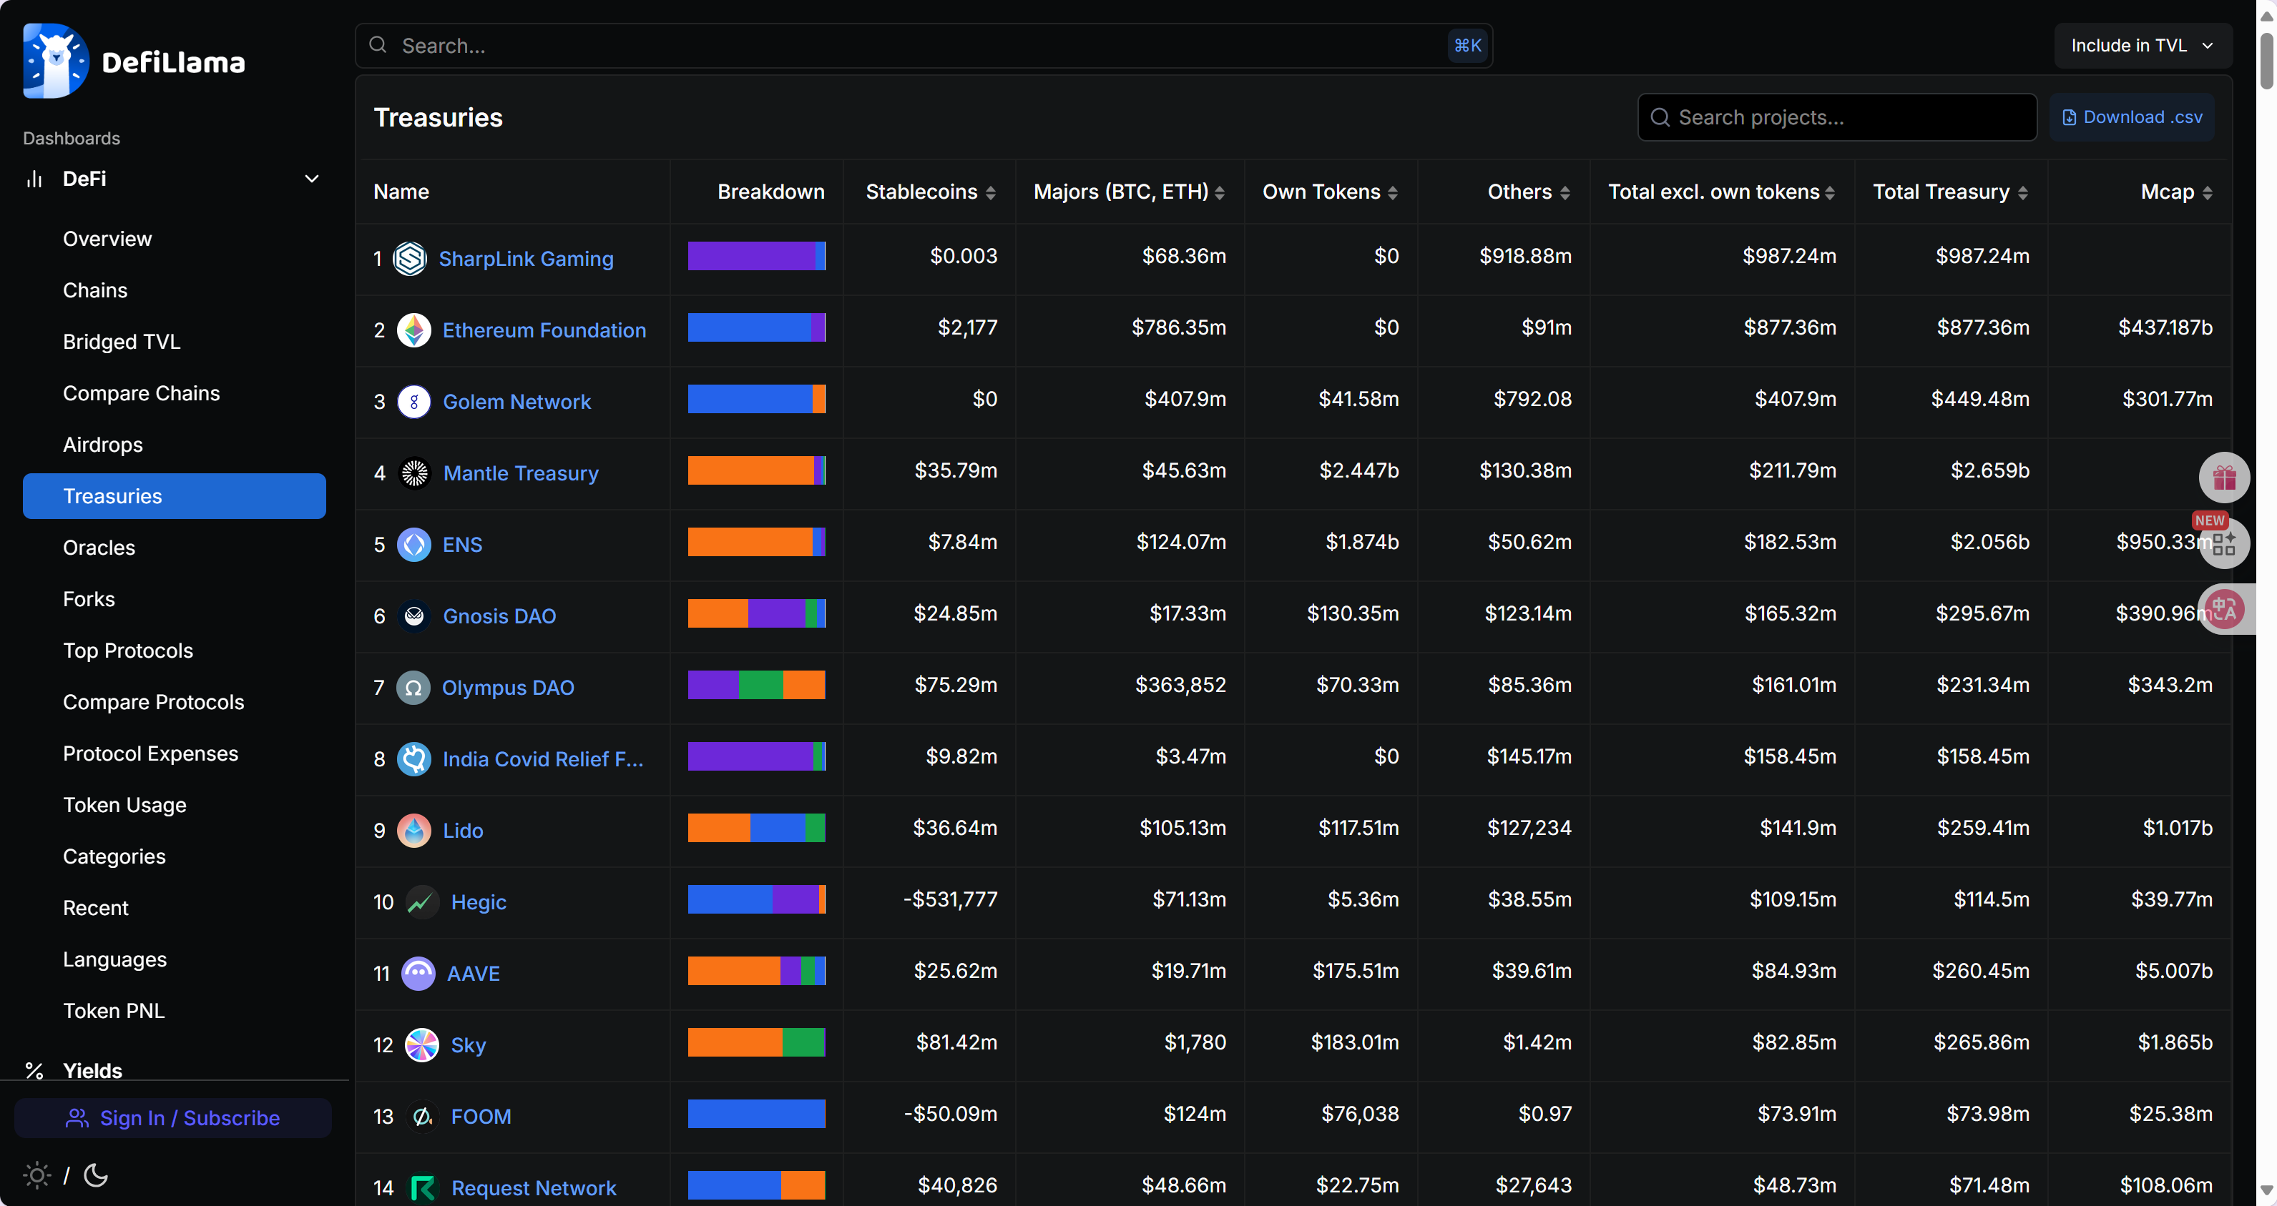Click the Mantle Treasury logo icon

click(415, 473)
